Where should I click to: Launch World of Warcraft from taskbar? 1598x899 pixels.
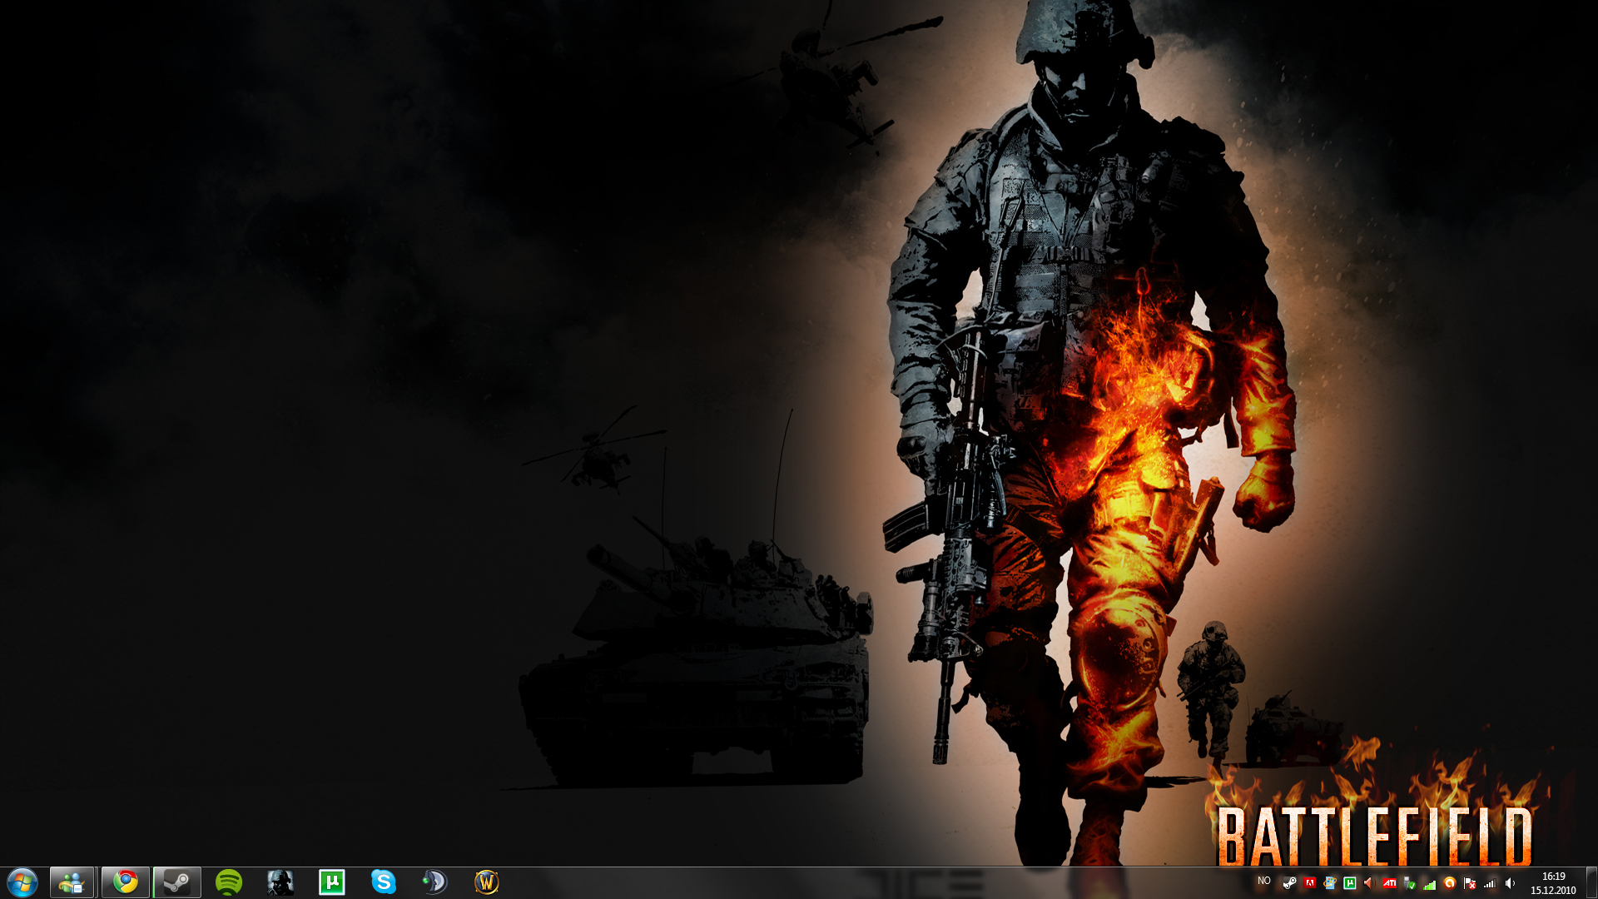(487, 882)
